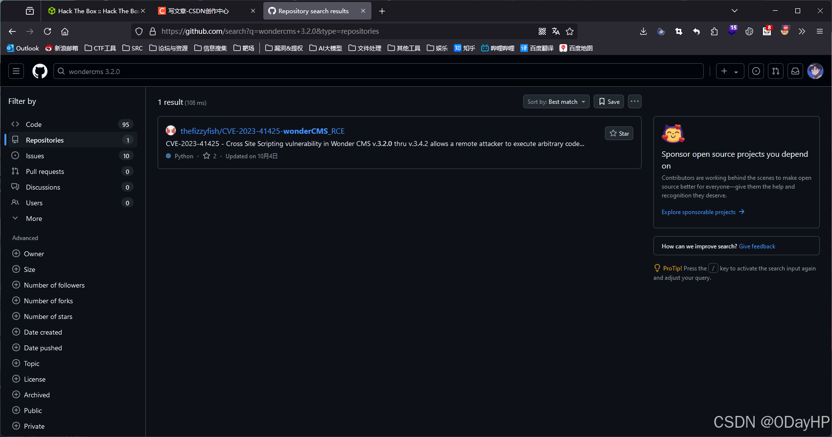Open the crop screenshot toolbar icon
Viewport: 832px width, 437px height.
pyautogui.click(x=679, y=31)
